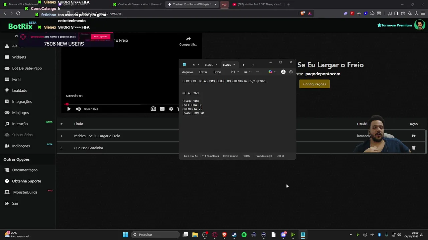
Task: Click Compartilhar share arrow on video
Action: click(188, 41)
